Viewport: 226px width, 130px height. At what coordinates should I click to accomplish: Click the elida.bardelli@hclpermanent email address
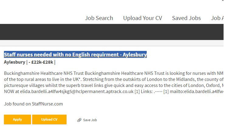coord(77,92)
